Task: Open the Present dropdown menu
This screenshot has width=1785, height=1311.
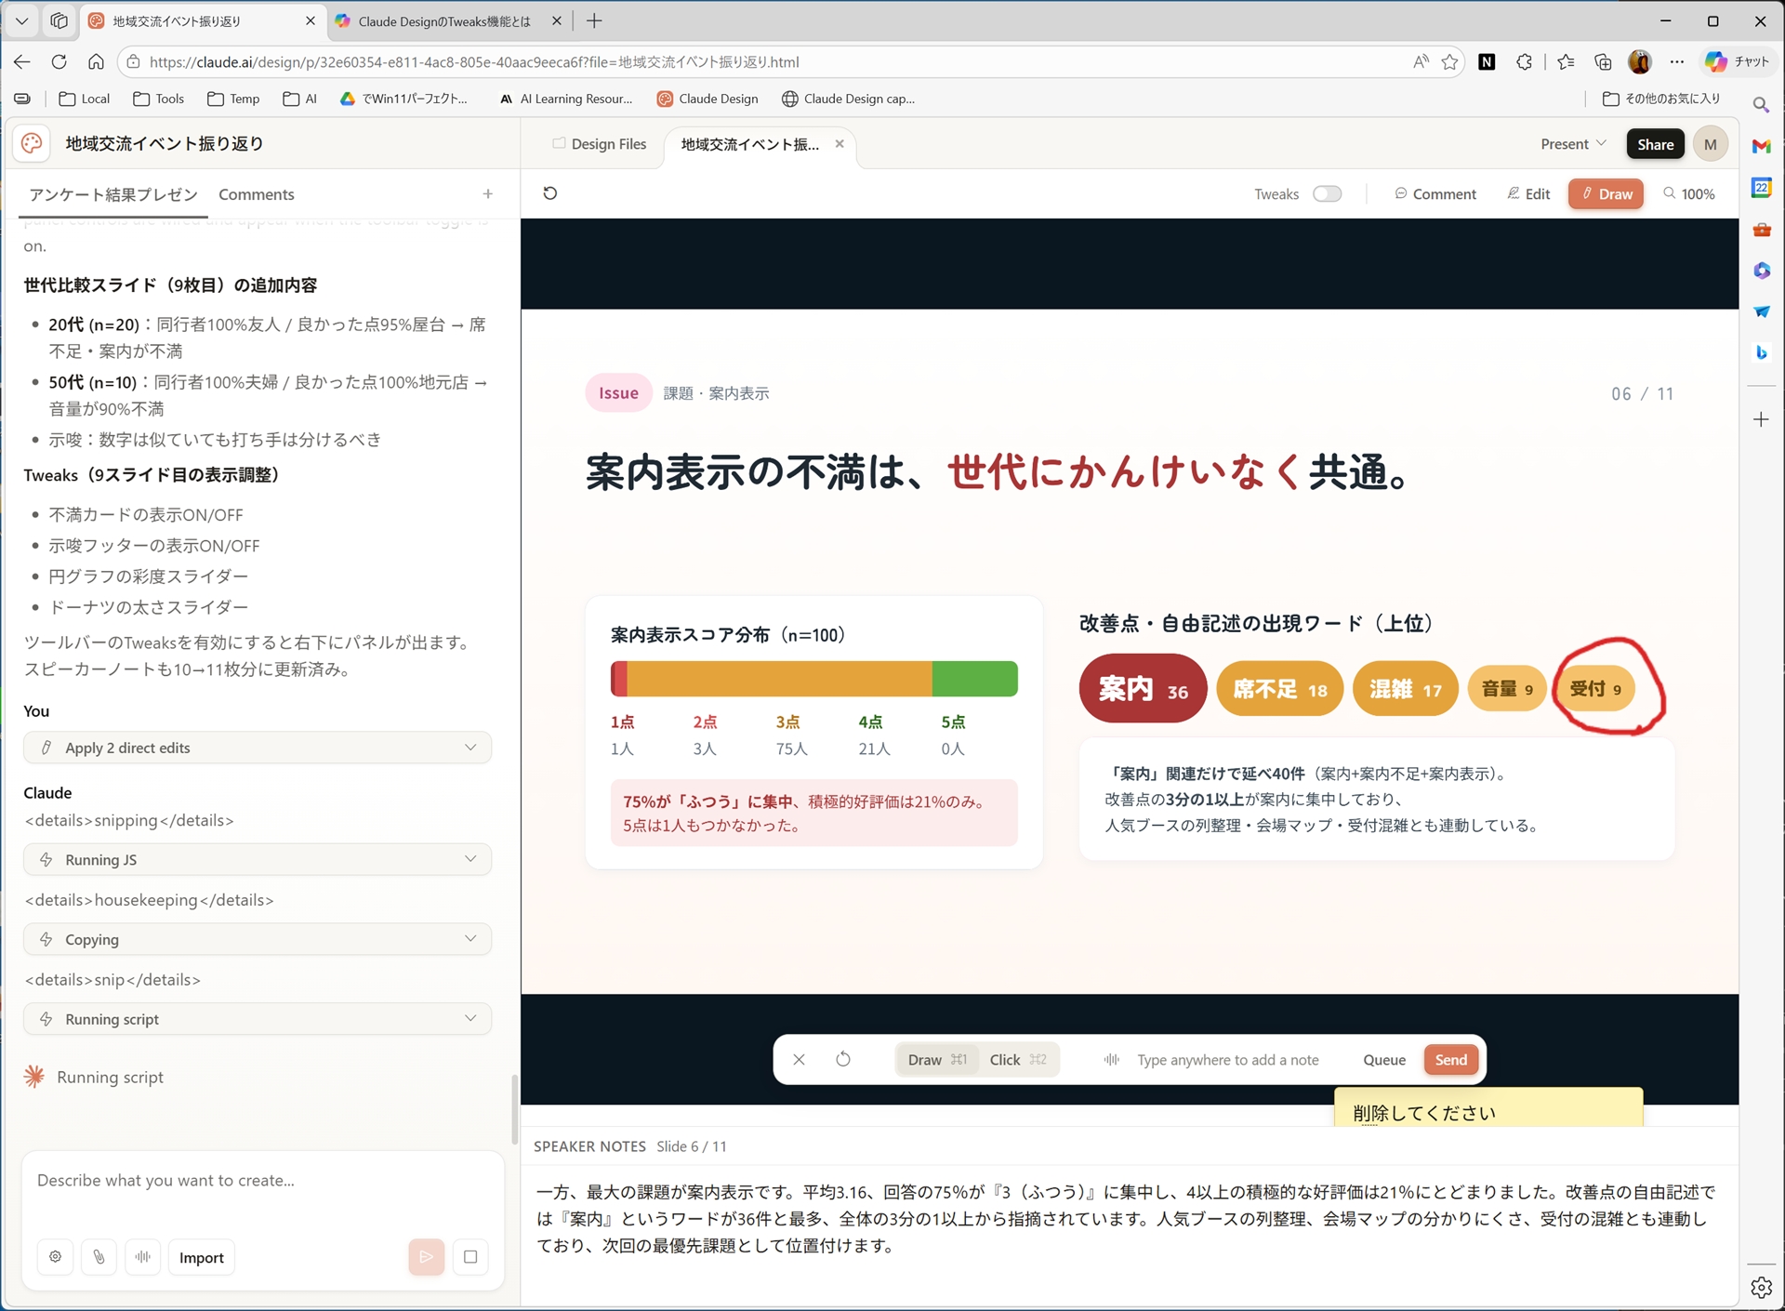Action: [1571, 143]
